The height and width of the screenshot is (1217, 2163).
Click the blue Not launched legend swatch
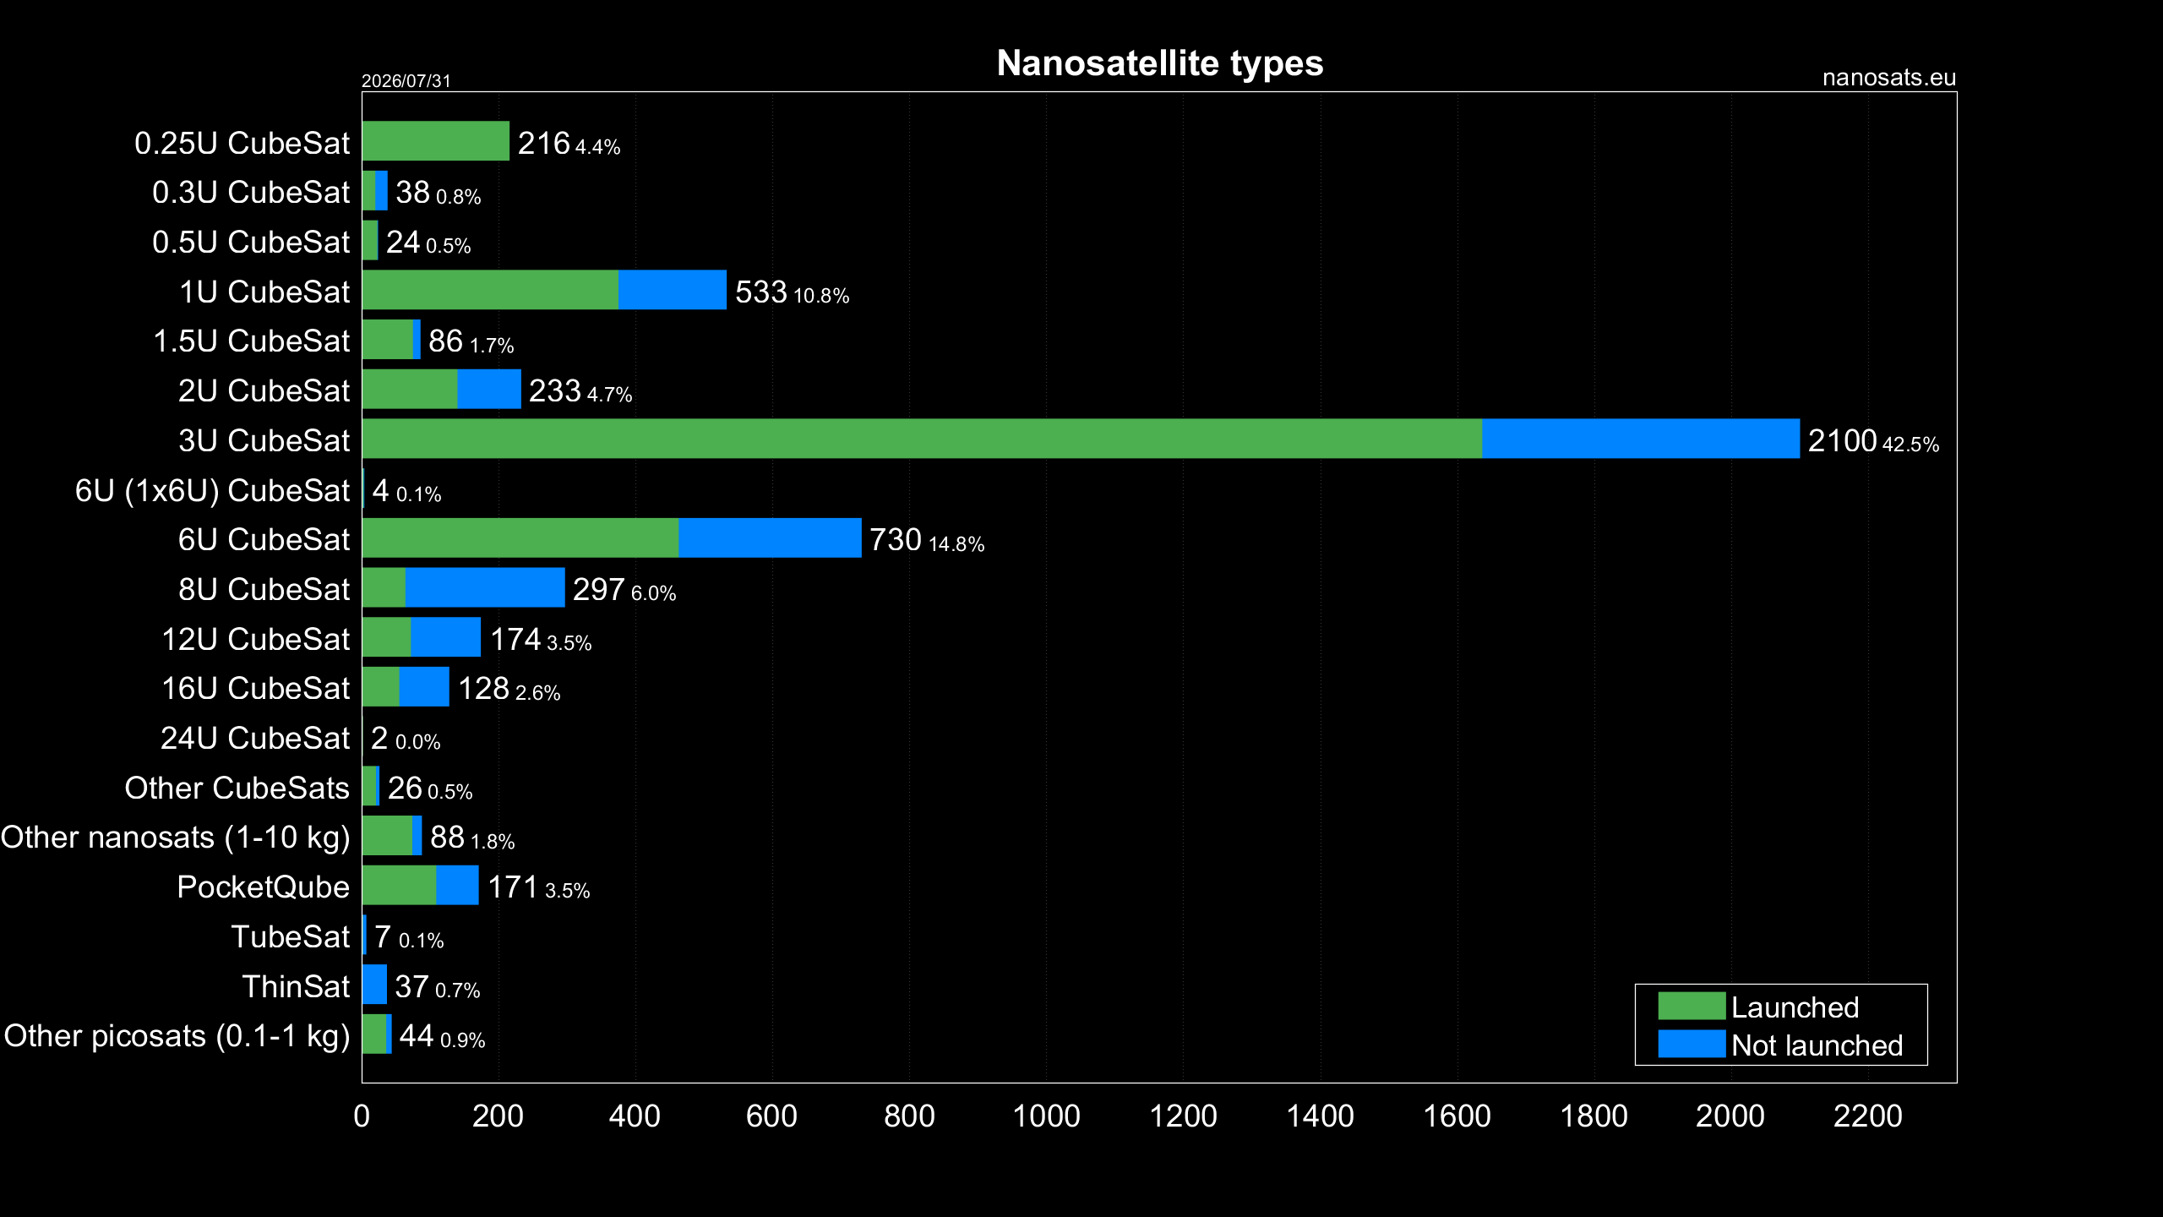pos(1691,1044)
